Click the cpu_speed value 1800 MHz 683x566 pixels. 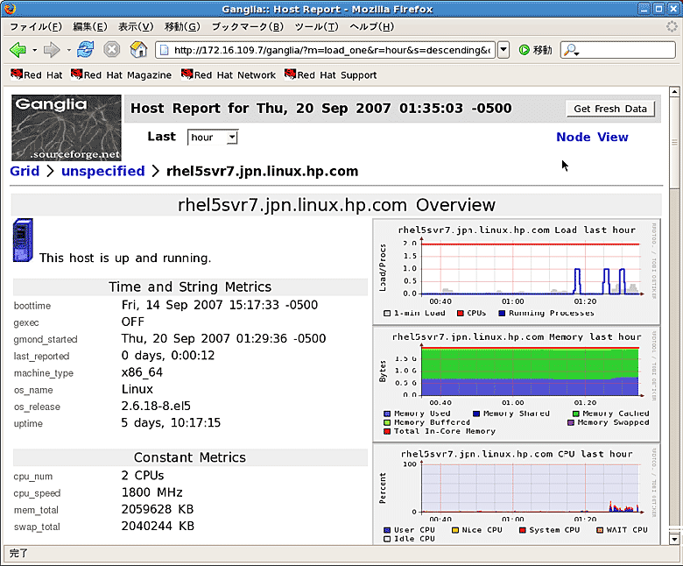(152, 492)
